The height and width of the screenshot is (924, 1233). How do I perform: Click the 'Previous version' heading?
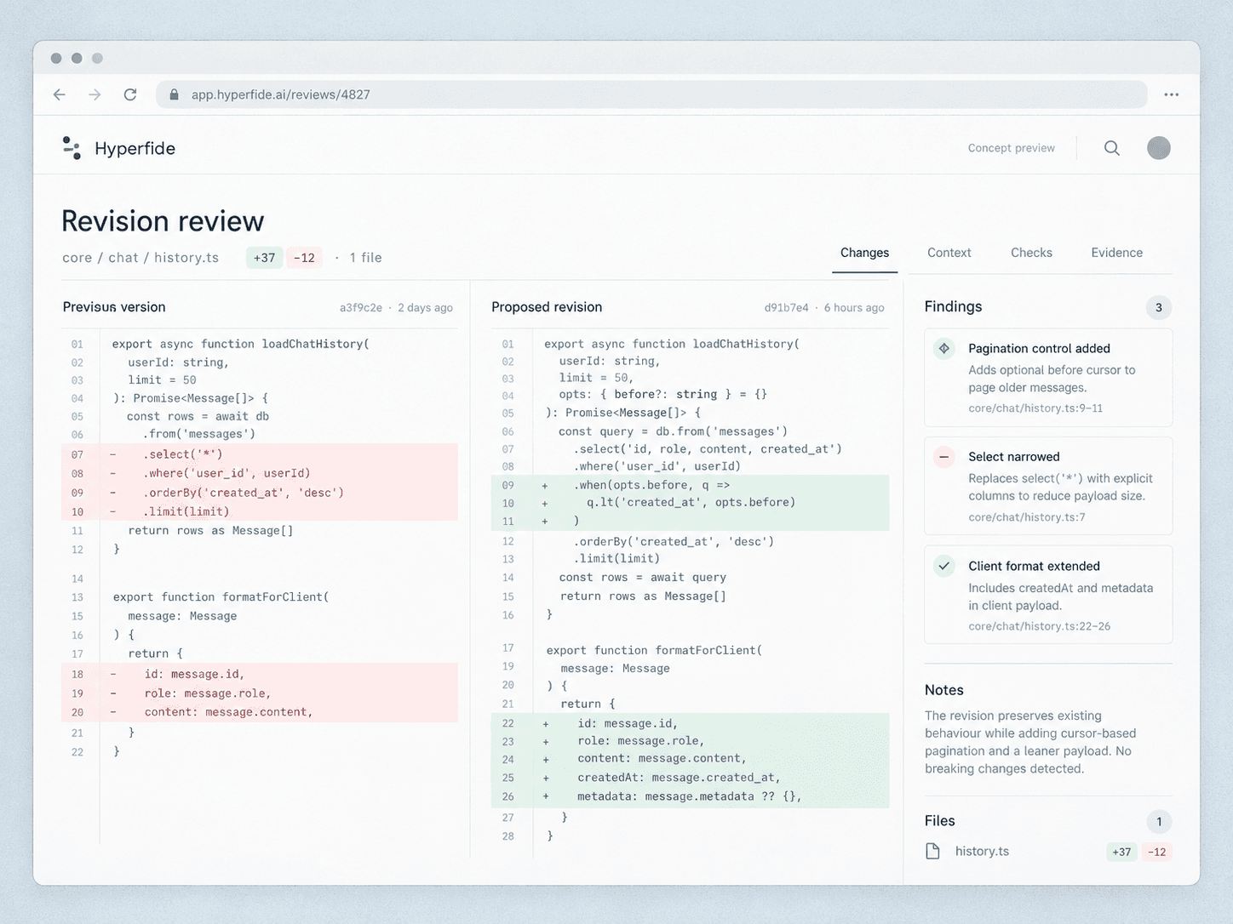pos(114,307)
